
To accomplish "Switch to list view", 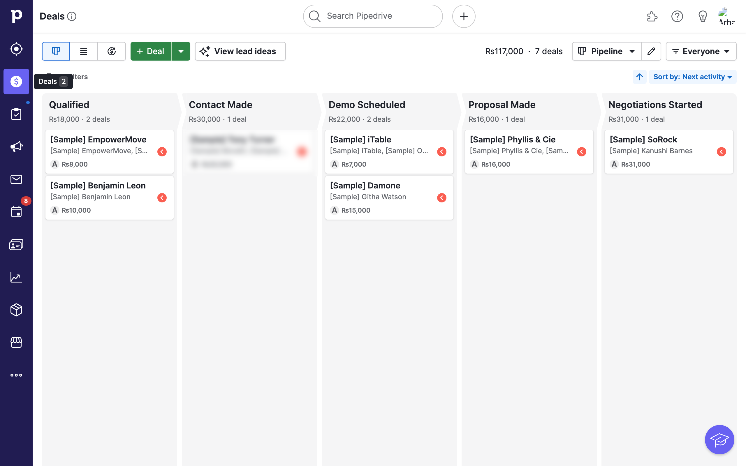I will (x=84, y=51).
